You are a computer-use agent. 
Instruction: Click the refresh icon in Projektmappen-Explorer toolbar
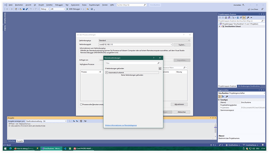coord(238,18)
